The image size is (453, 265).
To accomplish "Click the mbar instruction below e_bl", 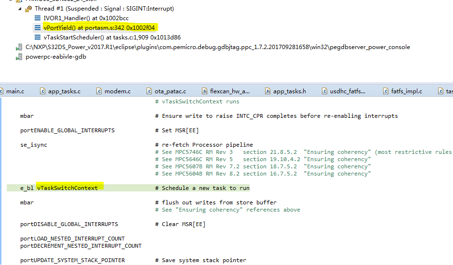I will click(x=27, y=202).
